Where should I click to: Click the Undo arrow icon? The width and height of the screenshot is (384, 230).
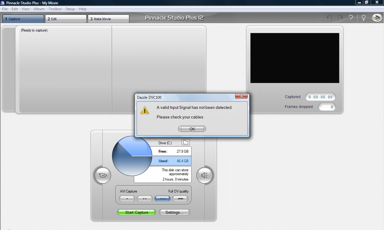click(x=329, y=18)
